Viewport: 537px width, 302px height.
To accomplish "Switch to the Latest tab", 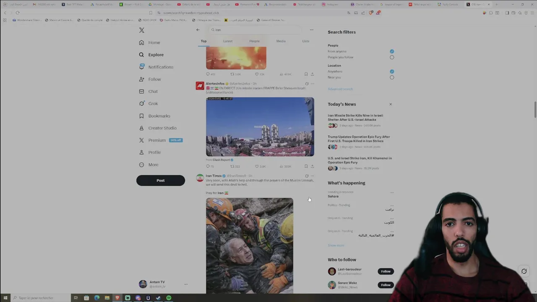I will [228, 41].
